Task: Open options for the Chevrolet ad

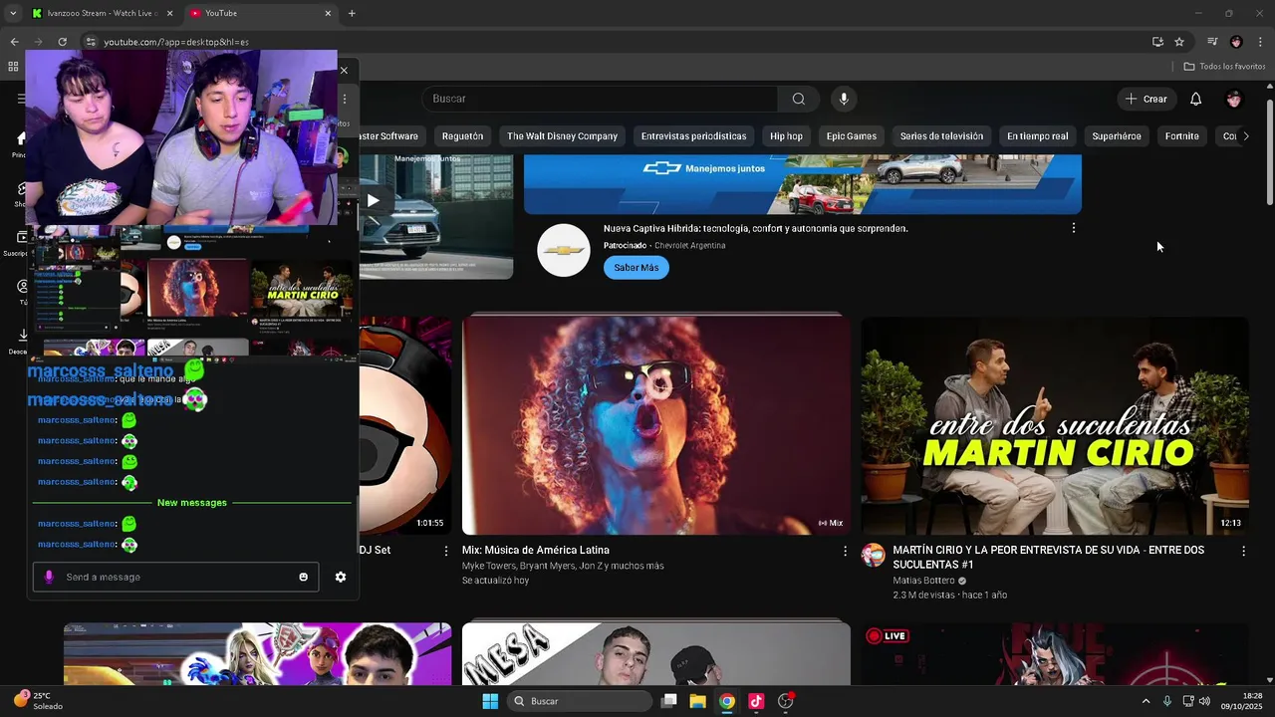Action: [1073, 228]
